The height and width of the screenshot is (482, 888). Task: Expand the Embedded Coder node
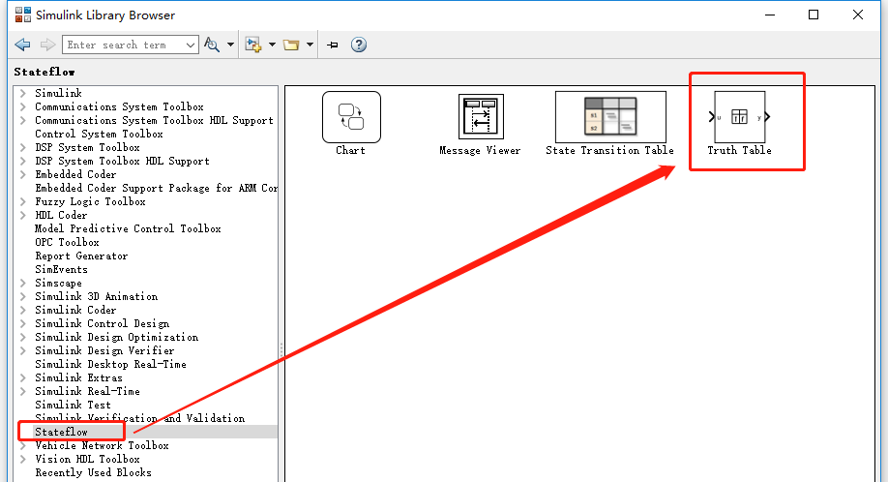pyautogui.click(x=23, y=174)
